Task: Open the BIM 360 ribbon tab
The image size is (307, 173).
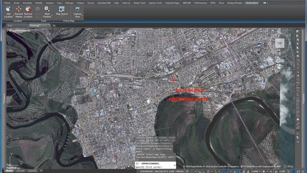Action: (187, 3)
